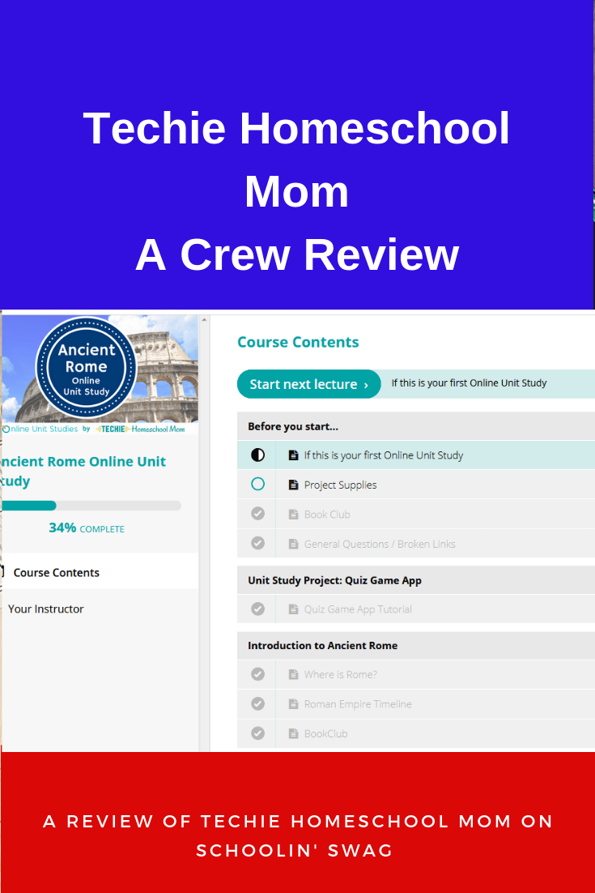Click the document icon beside General Questions / Broken Links
The width and height of the screenshot is (595, 893).
point(293,544)
